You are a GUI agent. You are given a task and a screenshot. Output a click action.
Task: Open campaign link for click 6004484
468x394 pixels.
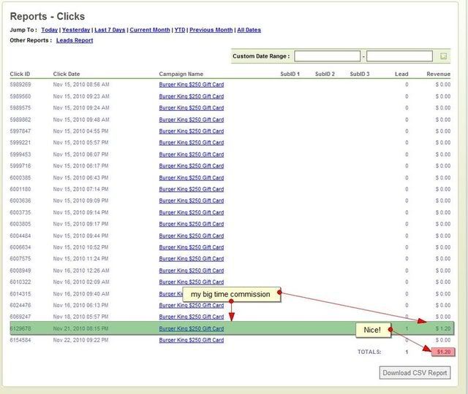coord(192,236)
